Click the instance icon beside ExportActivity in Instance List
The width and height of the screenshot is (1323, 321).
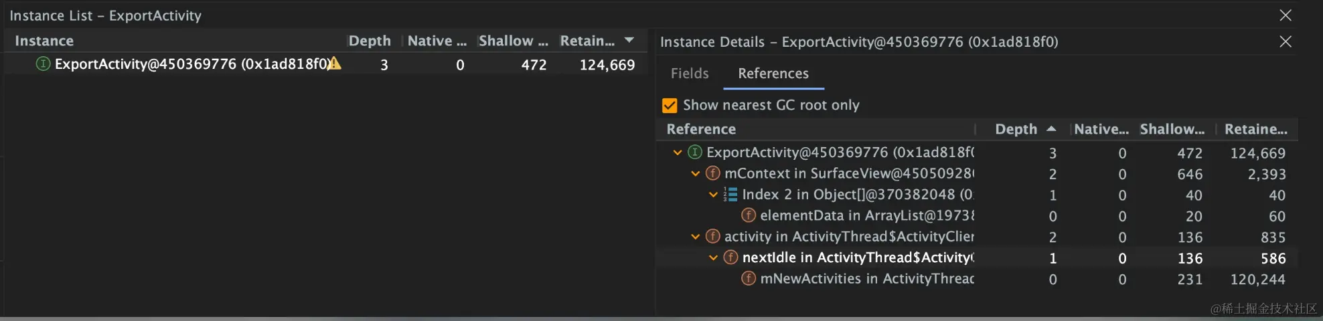click(x=43, y=64)
